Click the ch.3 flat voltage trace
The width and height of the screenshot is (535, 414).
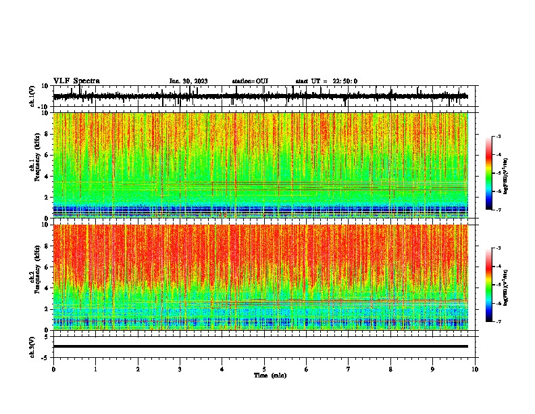(260, 346)
